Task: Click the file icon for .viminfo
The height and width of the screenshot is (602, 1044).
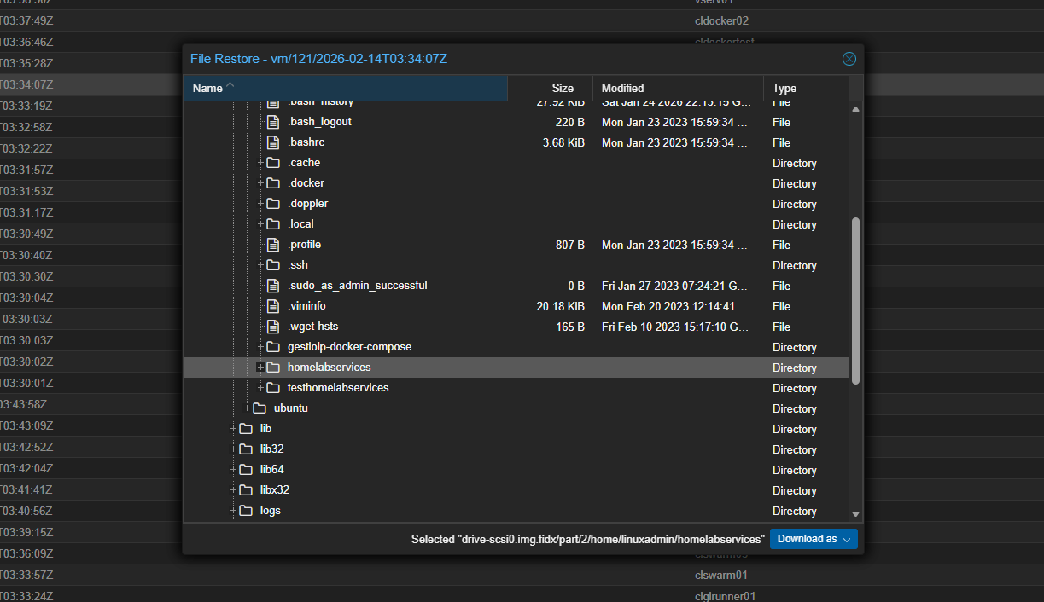Action: pyautogui.click(x=273, y=306)
